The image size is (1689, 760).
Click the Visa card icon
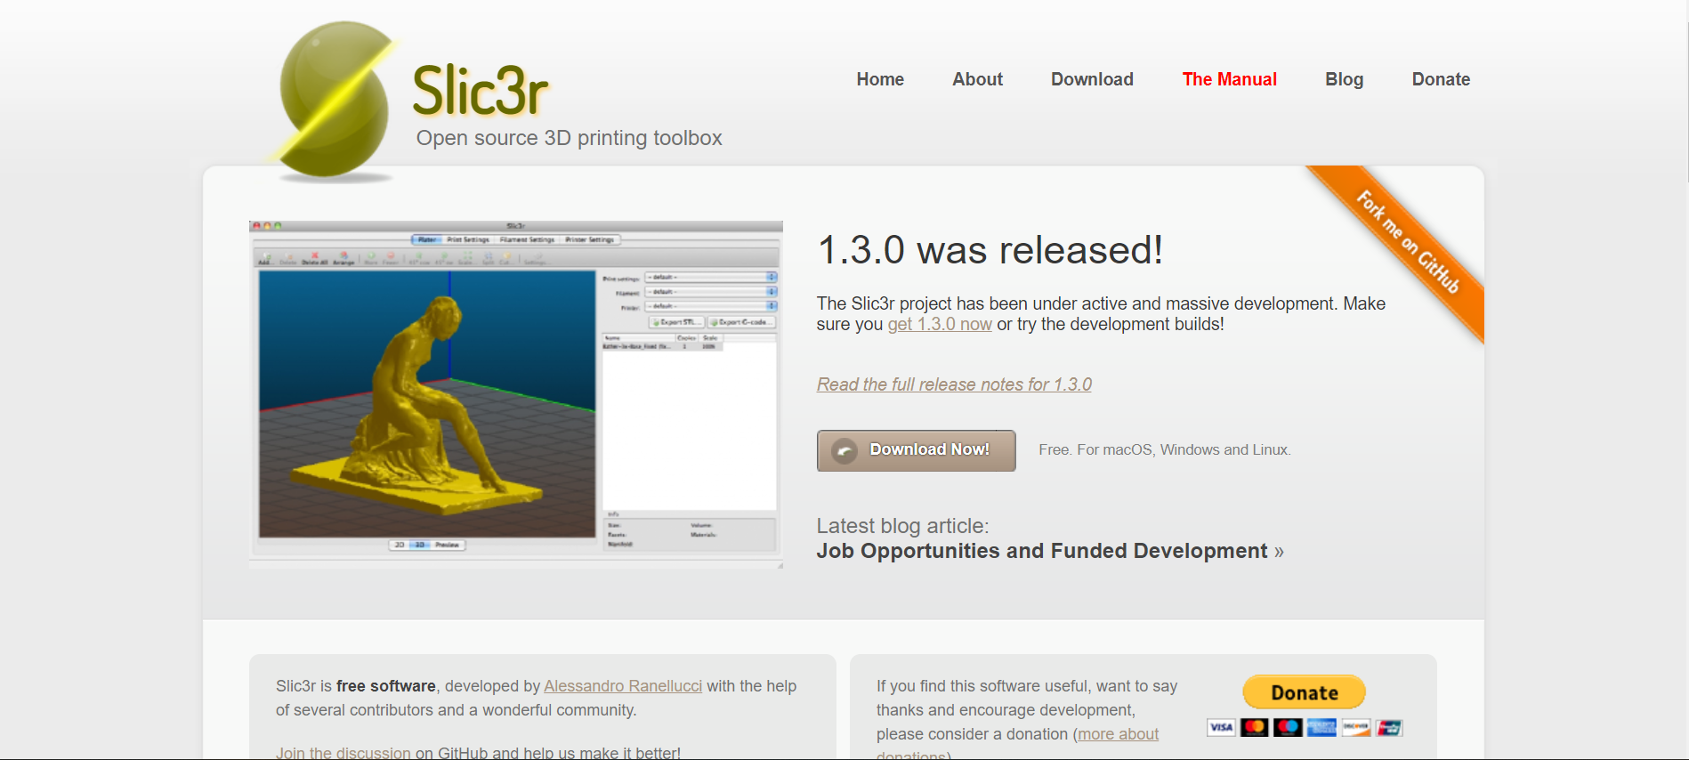(1221, 727)
